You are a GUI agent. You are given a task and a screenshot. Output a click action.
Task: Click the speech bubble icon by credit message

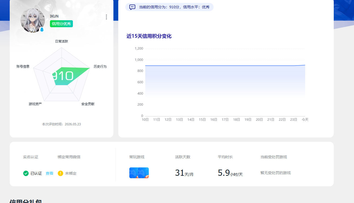(x=132, y=7)
